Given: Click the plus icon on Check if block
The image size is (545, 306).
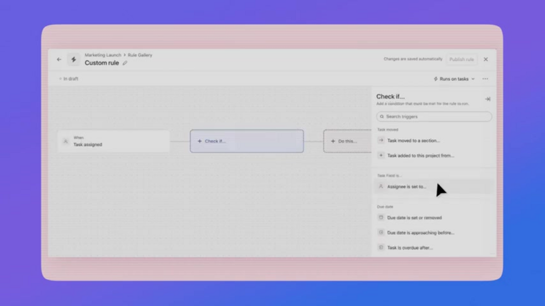Looking at the screenshot, I should pos(200,141).
